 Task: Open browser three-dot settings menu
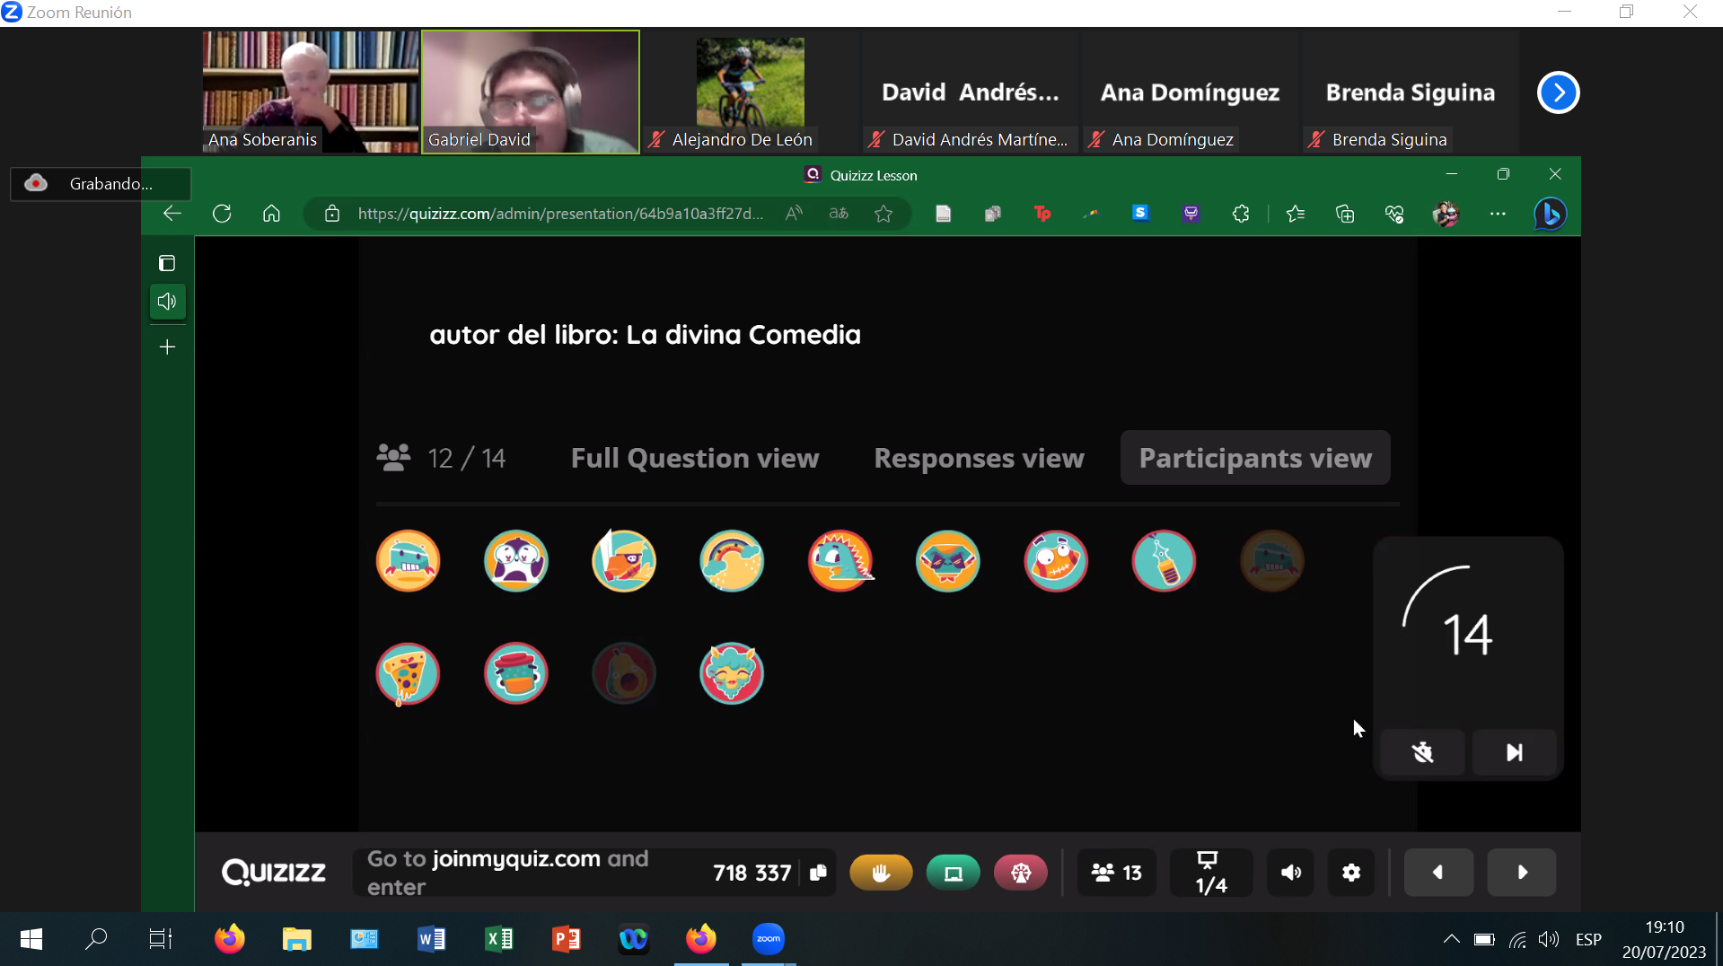coord(1498,214)
